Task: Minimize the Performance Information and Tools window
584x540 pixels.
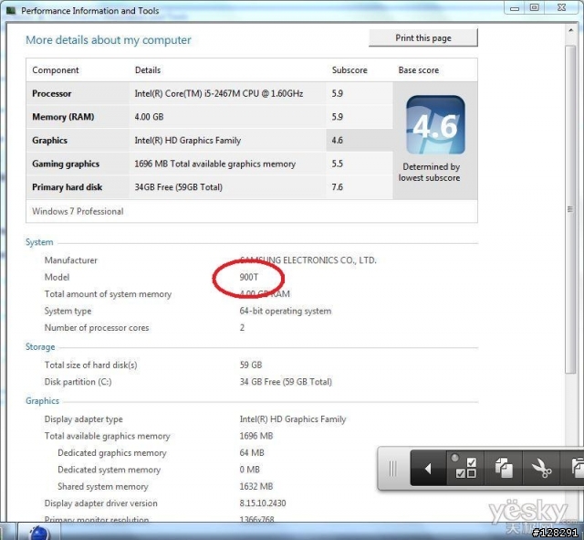Action: [x=515, y=8]
